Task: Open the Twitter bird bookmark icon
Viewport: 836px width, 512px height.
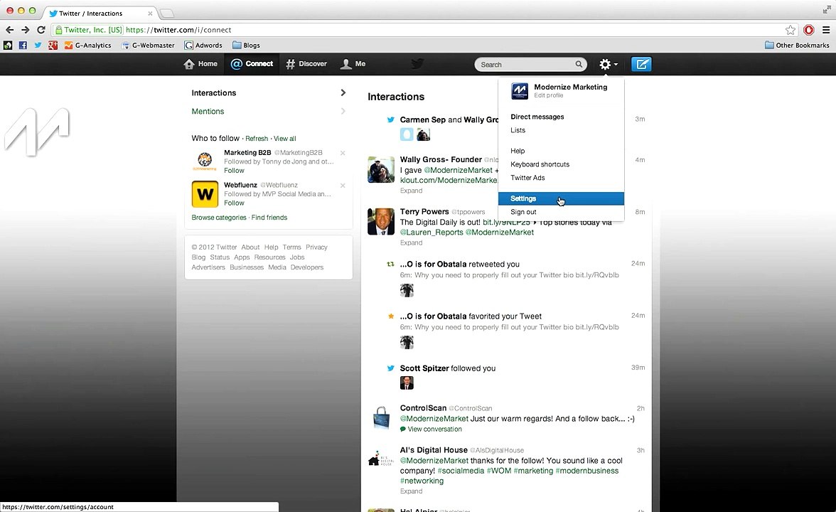Action: (x=38, y=46)
